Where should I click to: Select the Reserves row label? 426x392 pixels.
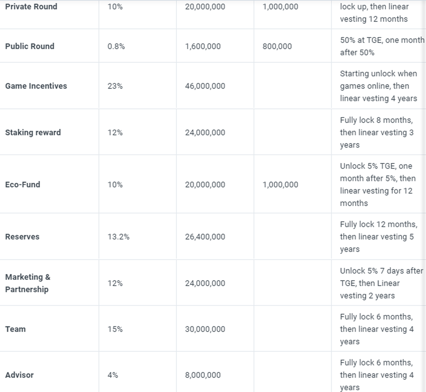(22, 237)
